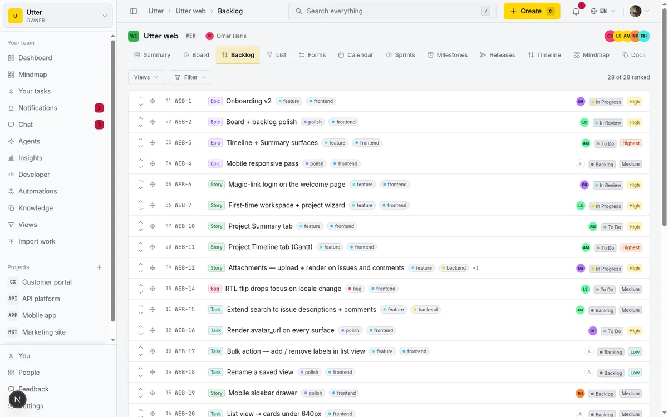Click drag handle icon for WEB-14
The height and width of the screenshot is (417, 668).
point(153,289)
